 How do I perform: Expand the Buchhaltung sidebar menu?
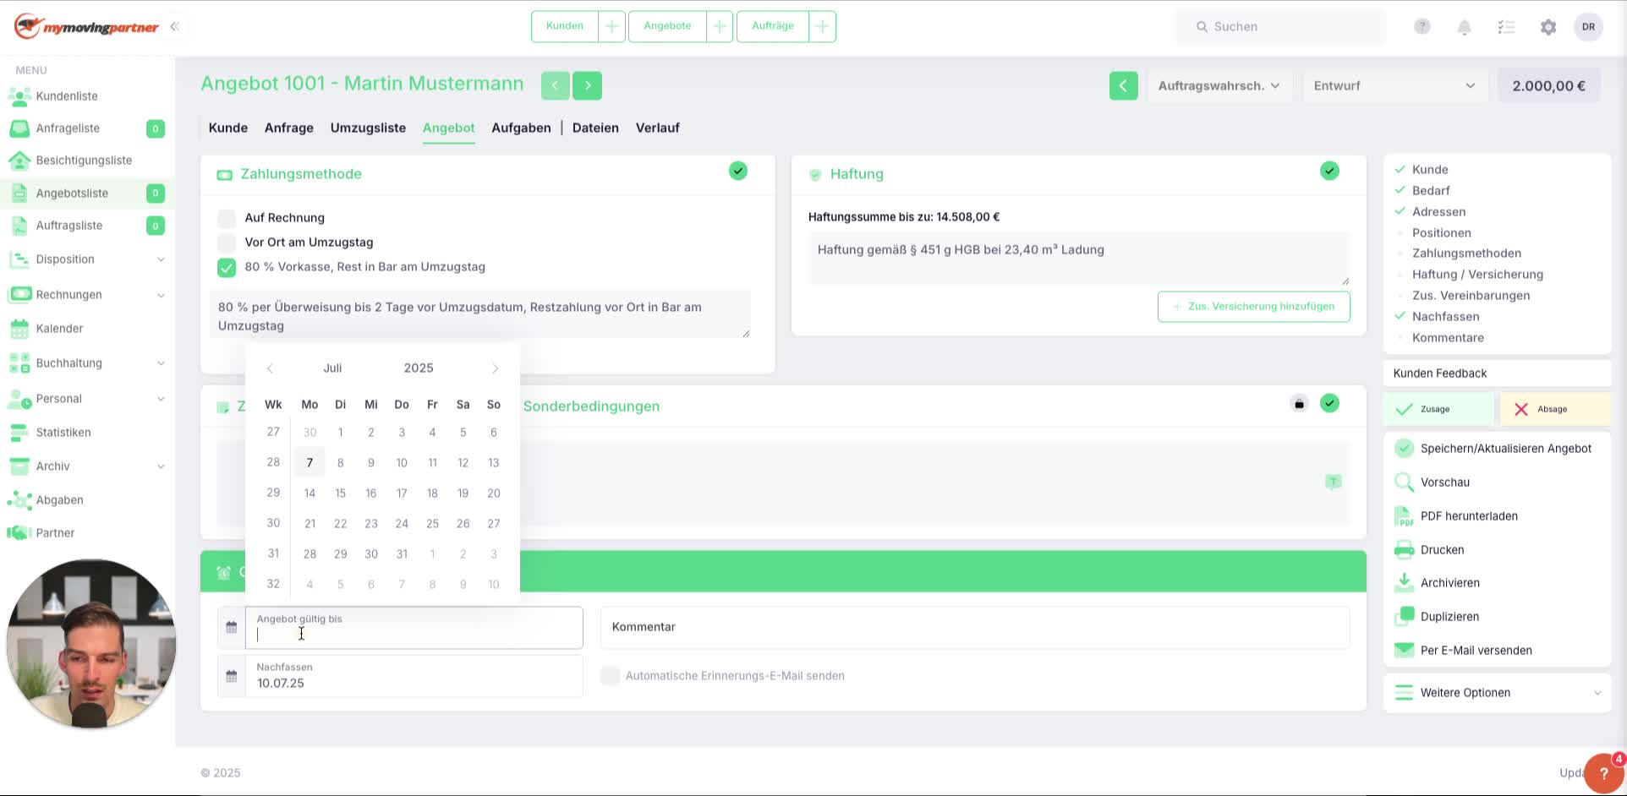click(x=161, y=363)
